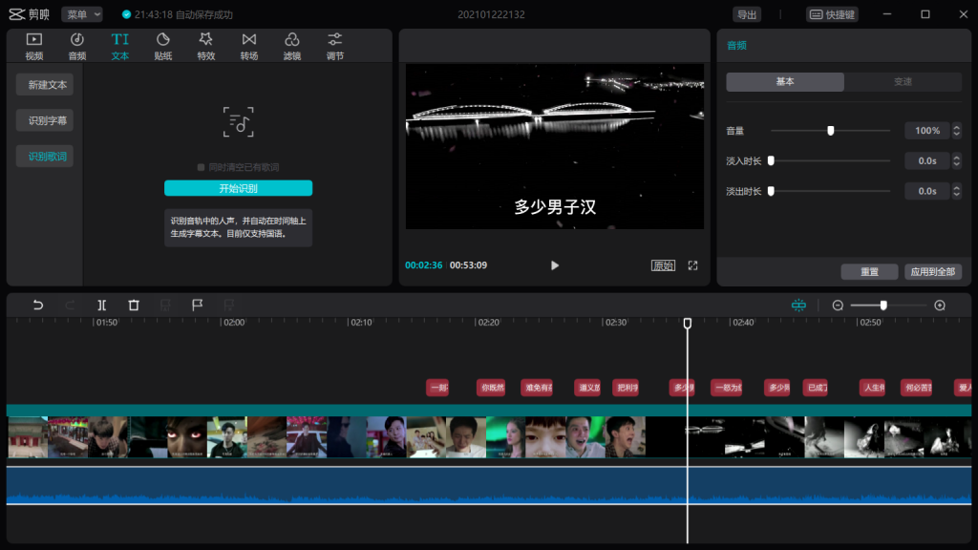Select the 难免有 subtitle clip on the timeline

pos(537,388)
